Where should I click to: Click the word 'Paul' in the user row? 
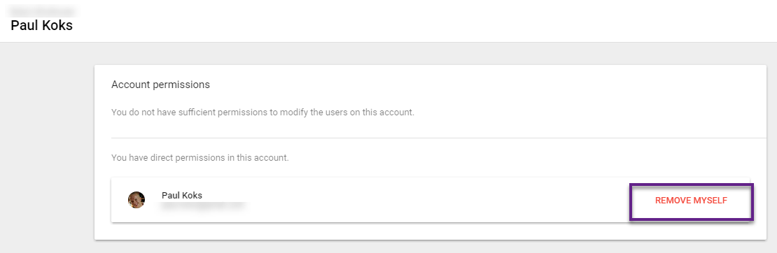point(170,195)
